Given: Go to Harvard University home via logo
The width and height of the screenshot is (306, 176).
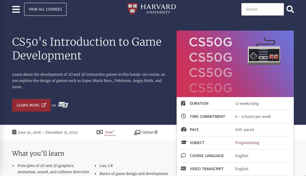Looking at the screenshot, I should pyautogui.click(x=152, y=9).
